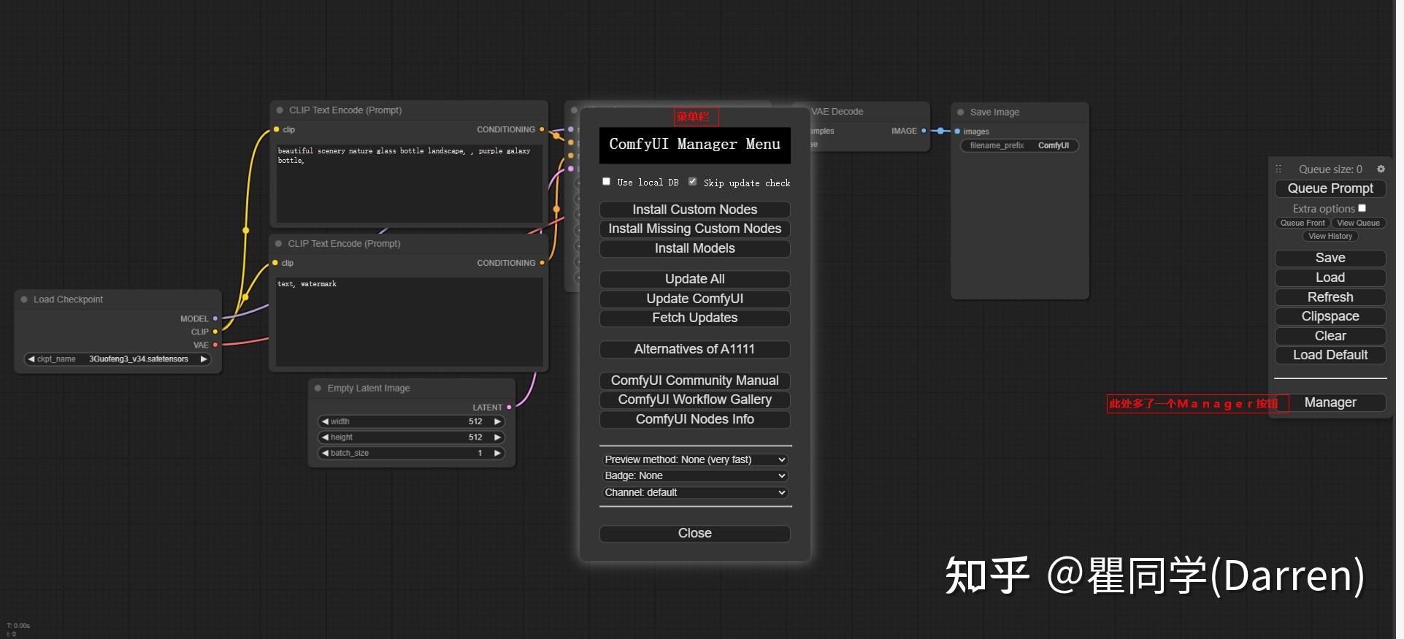This screenshot has width=1404, height=639.
Task: Toggle the Extra options checkbox
Action: point(1362,208)
